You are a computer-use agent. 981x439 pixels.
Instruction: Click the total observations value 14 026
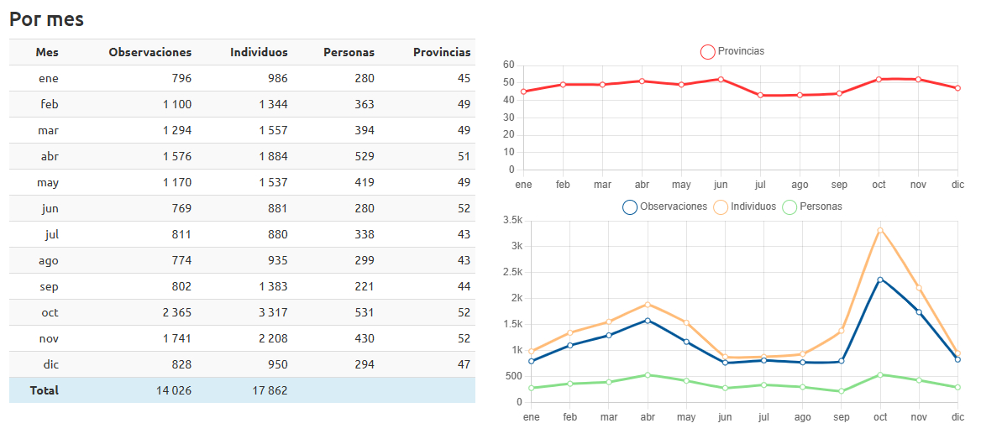pyautogui.click(x=174, y=390)
